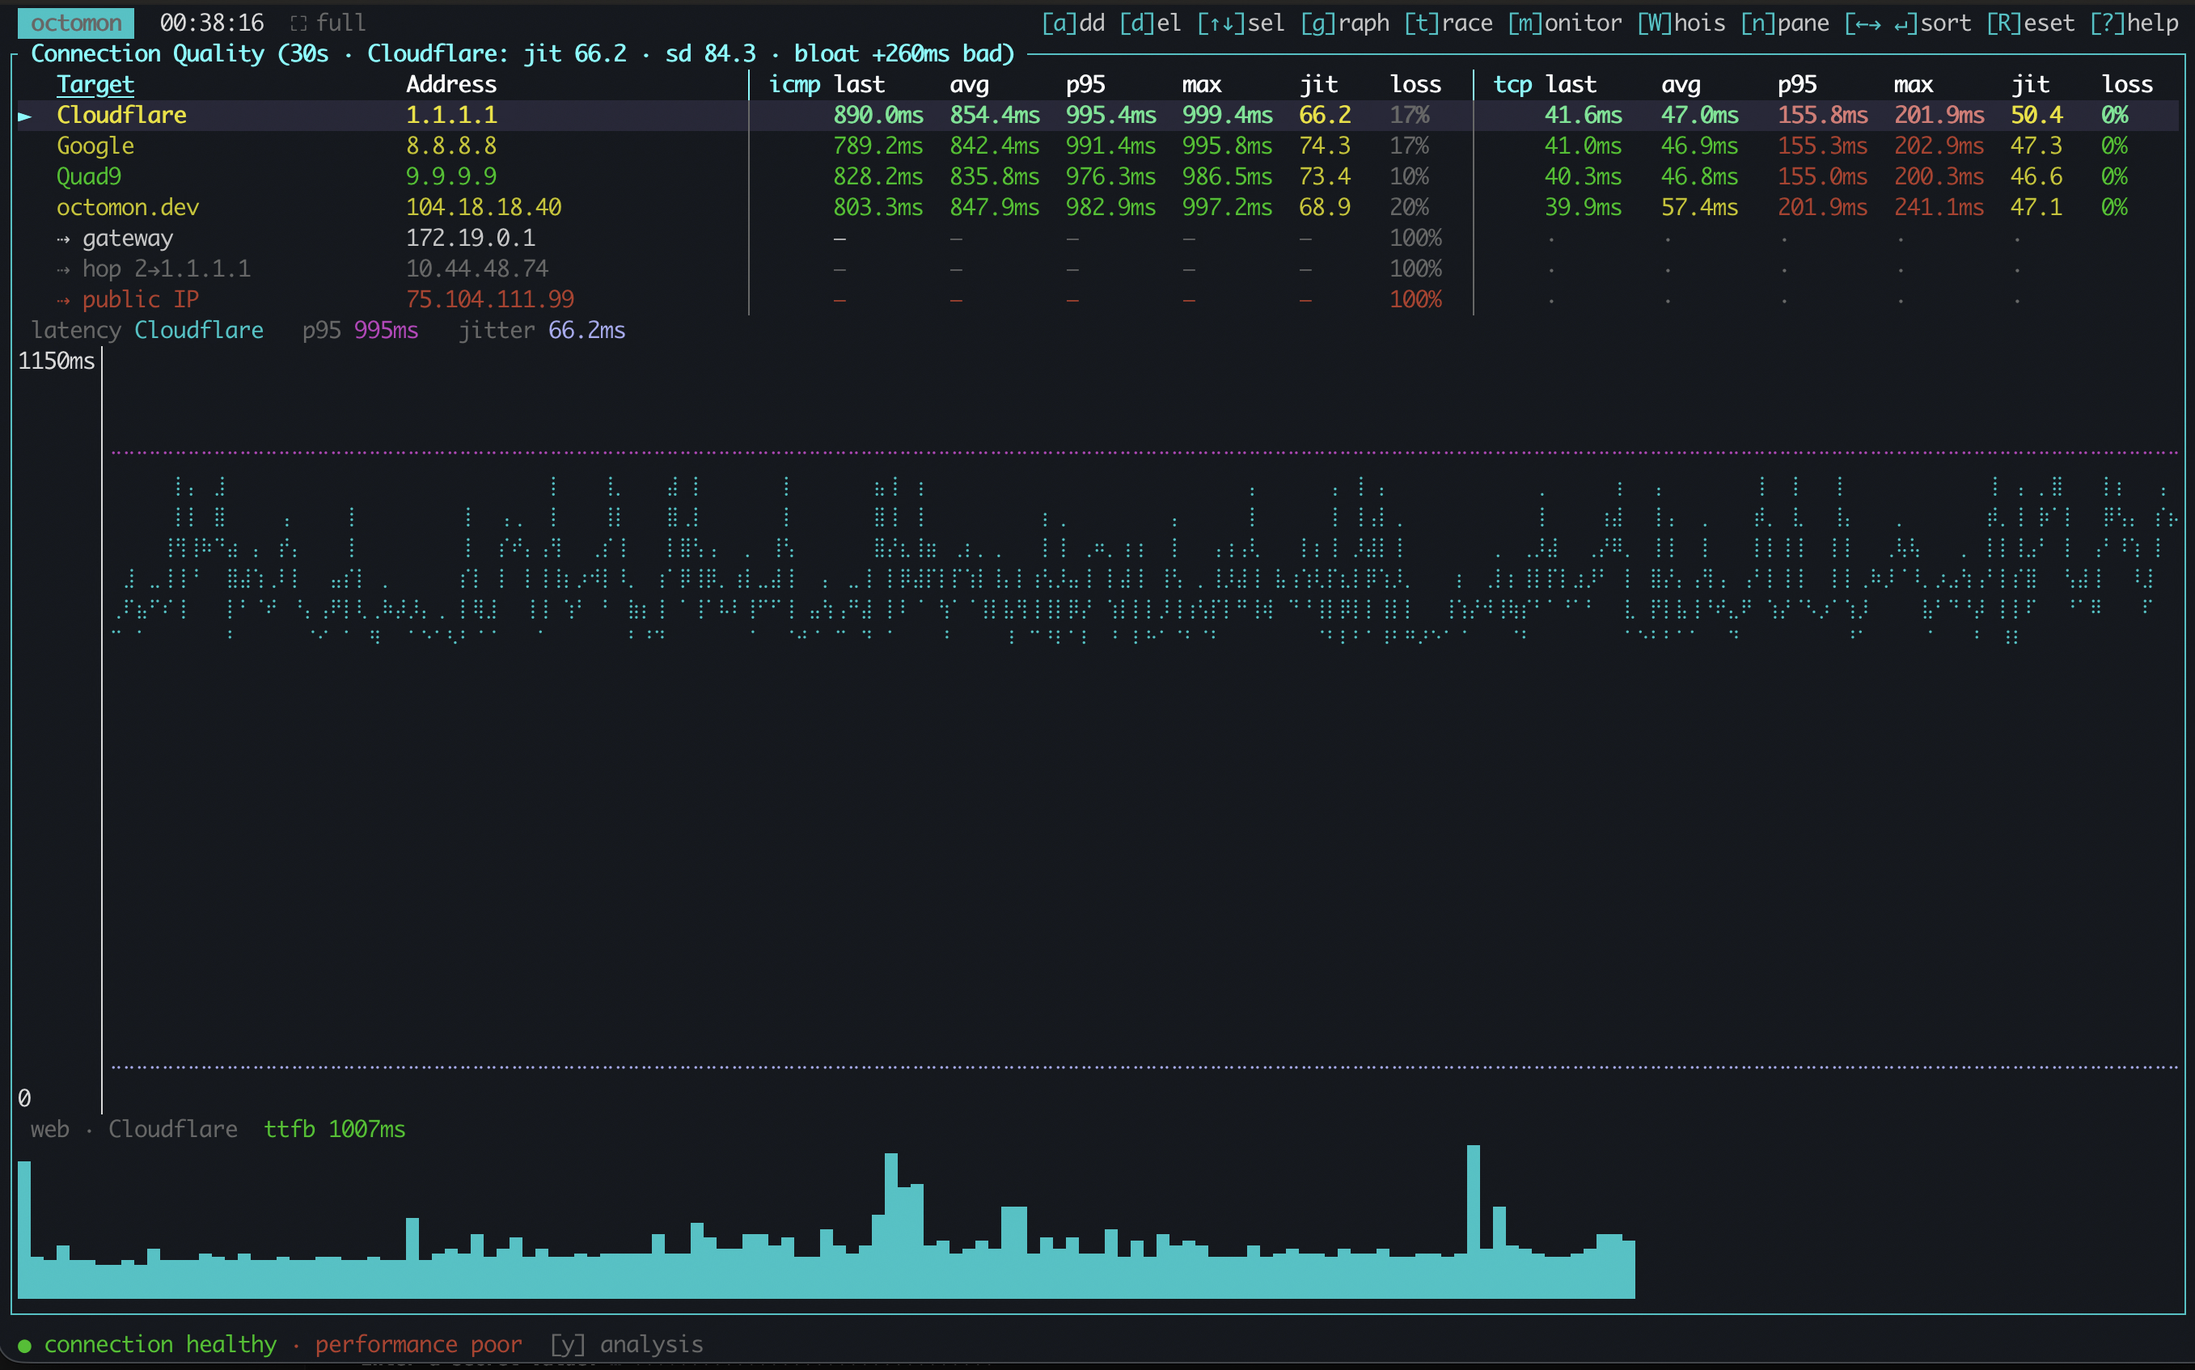Click octomon.dev icmp loss 20%
2195x1370 pixels.
point(1410,208)
